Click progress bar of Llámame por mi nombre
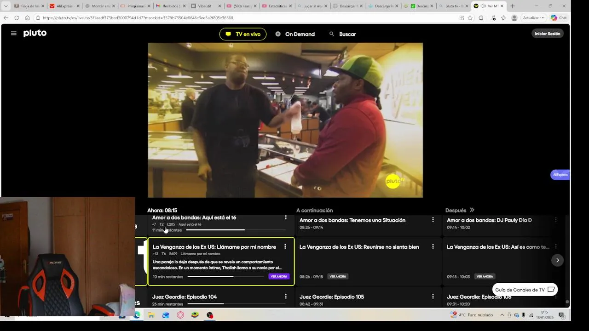 [x=226, y=276]
